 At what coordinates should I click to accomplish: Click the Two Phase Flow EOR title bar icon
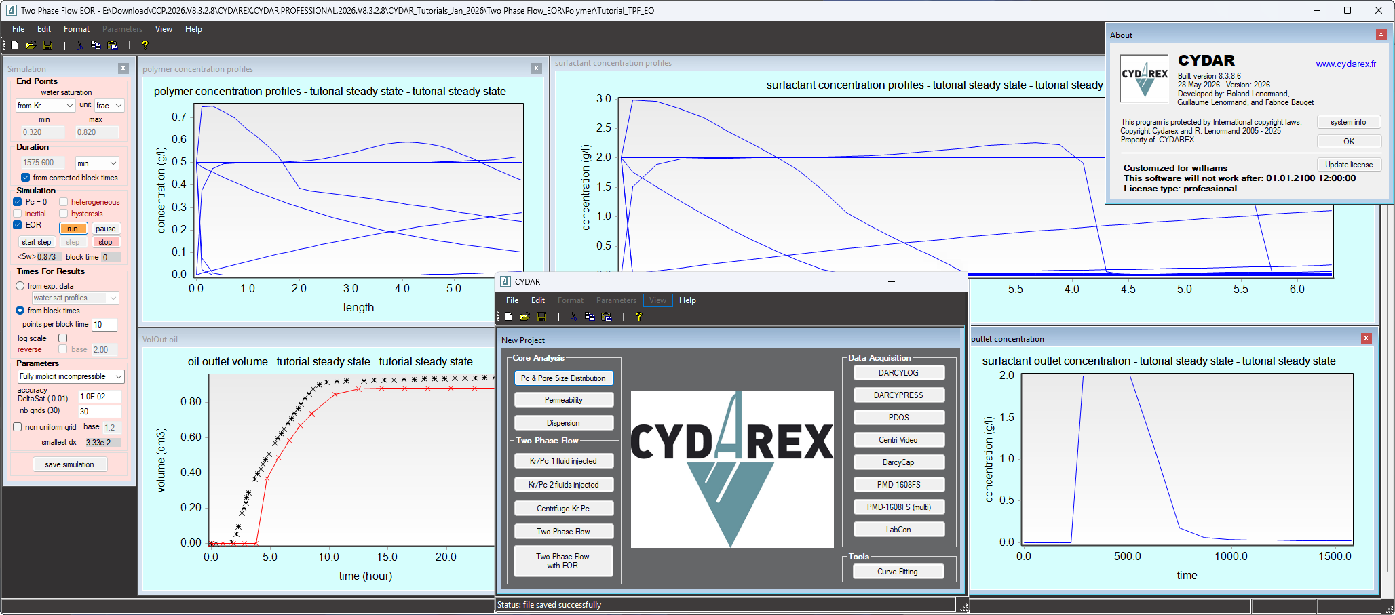11,10
